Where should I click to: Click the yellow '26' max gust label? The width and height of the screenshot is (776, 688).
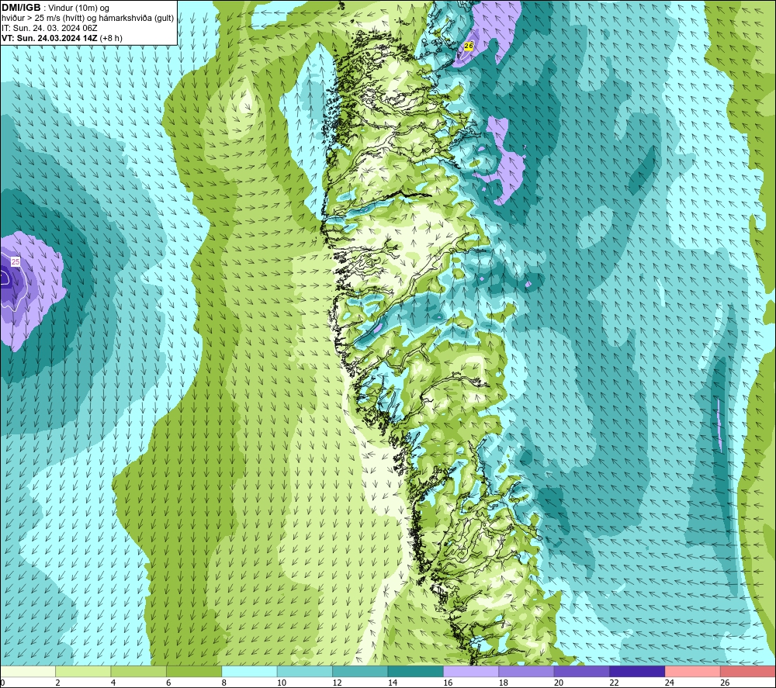[469, 46]
